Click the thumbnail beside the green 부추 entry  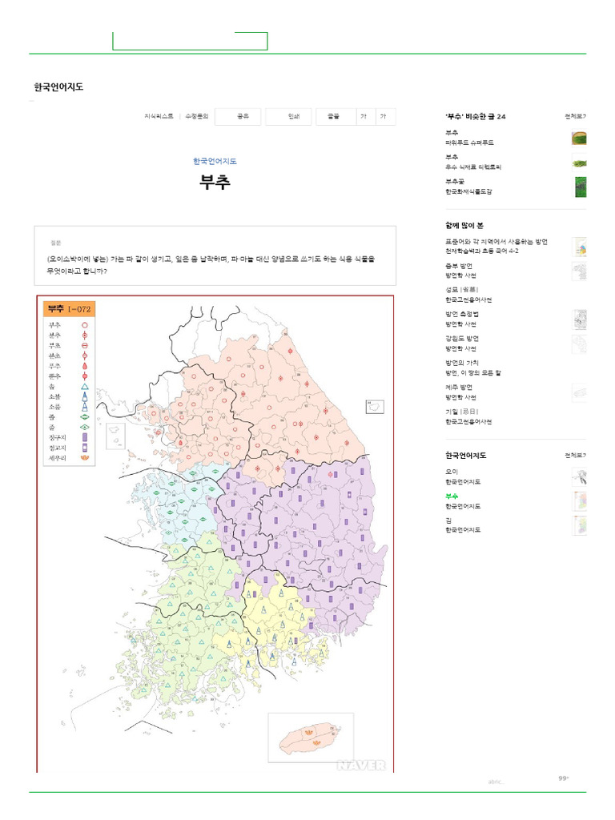pyautogui.click(x=580, y=501)
